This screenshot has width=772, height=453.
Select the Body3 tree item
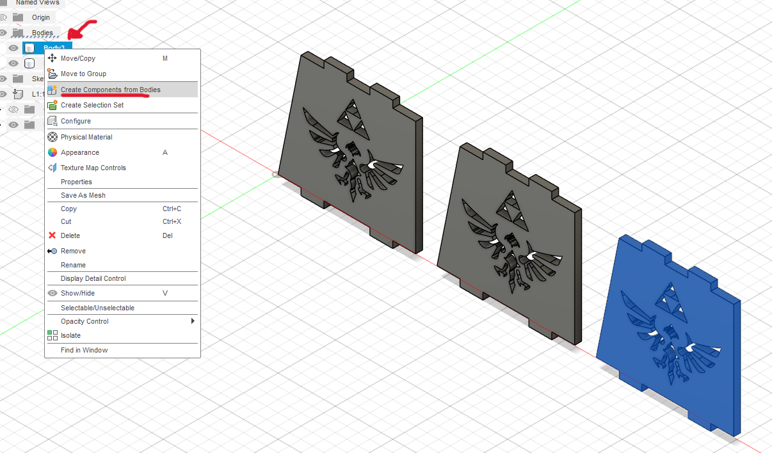(x=47, y=48)
